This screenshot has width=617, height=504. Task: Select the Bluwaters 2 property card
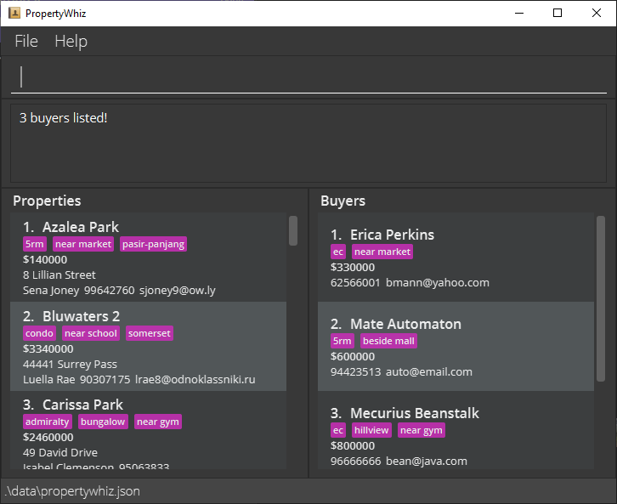coord(149,346)
